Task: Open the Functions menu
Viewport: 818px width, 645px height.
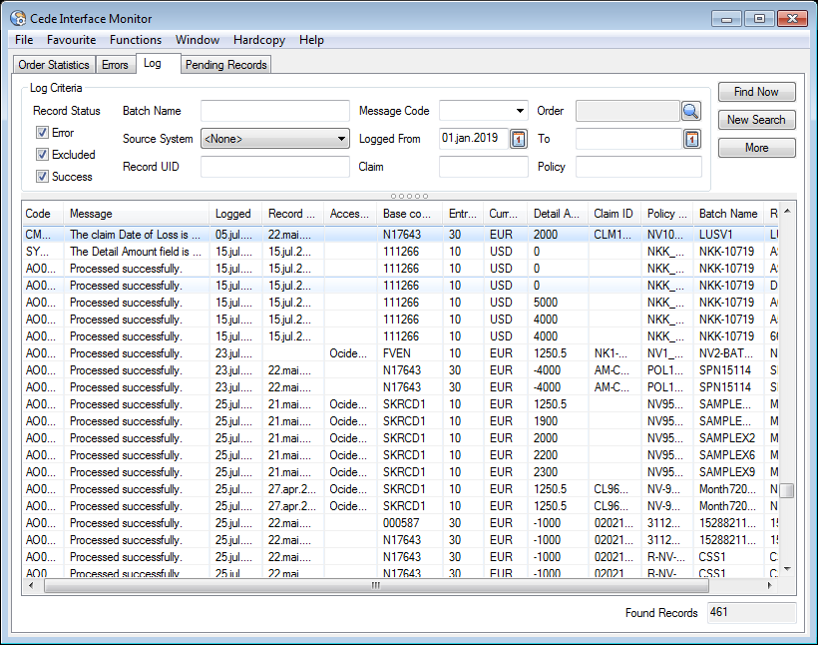Action: coord(136,40)
